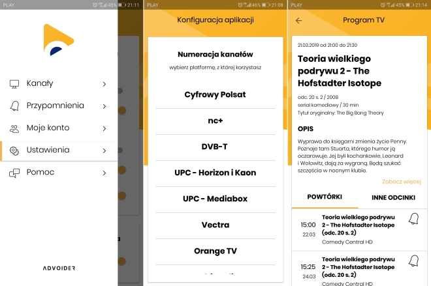Viewport: 431px width, 286px height.
Task: Pick UPC - Mediabox platform
Action: click(x=215, y=199)
